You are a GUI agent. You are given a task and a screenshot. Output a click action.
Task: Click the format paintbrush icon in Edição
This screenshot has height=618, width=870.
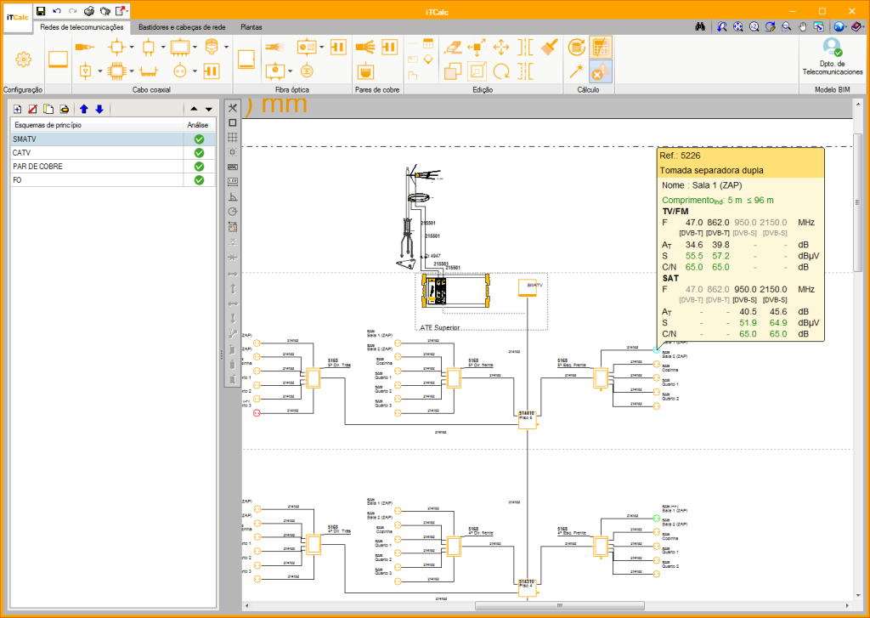coord(550,48)
